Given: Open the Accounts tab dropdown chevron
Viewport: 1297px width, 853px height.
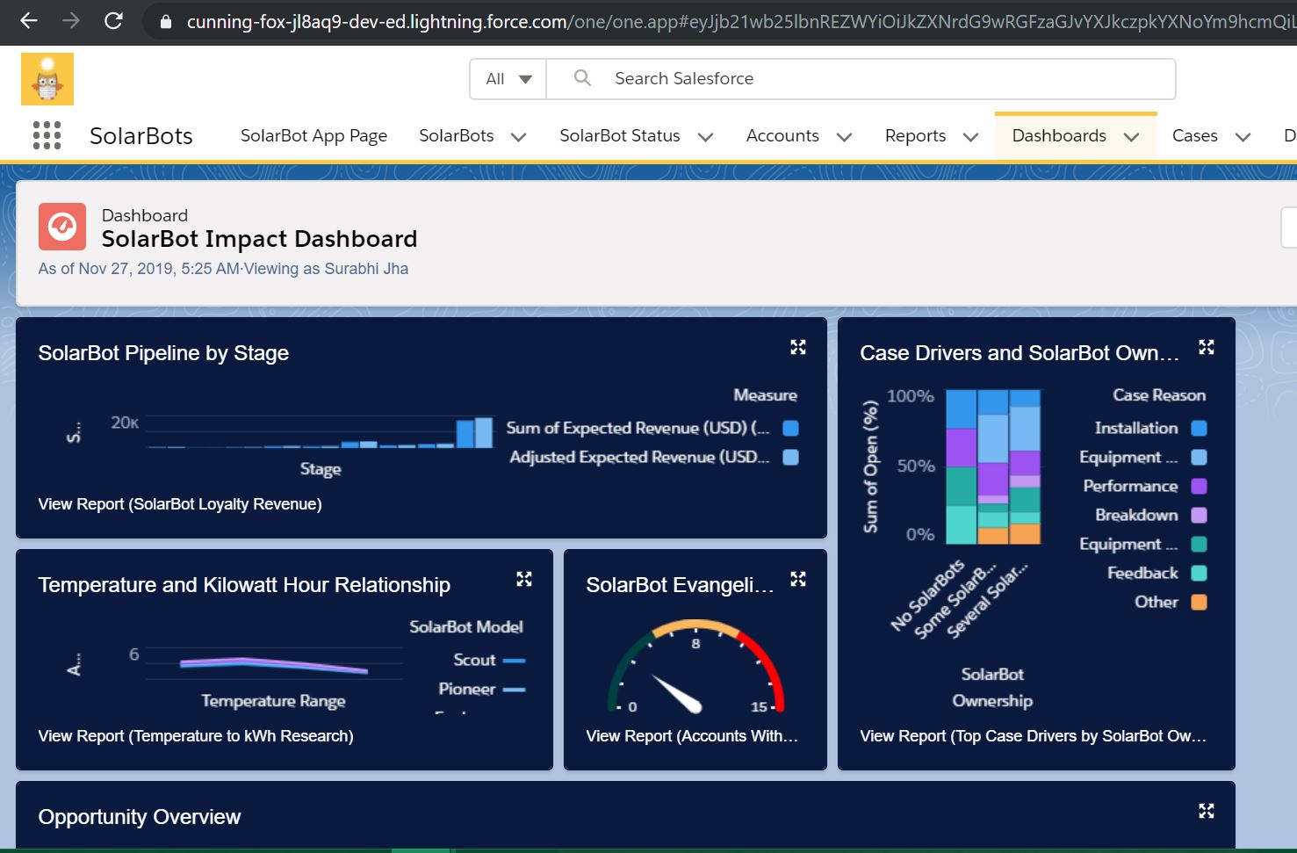Looking at the screenshot, I should 844,137.
